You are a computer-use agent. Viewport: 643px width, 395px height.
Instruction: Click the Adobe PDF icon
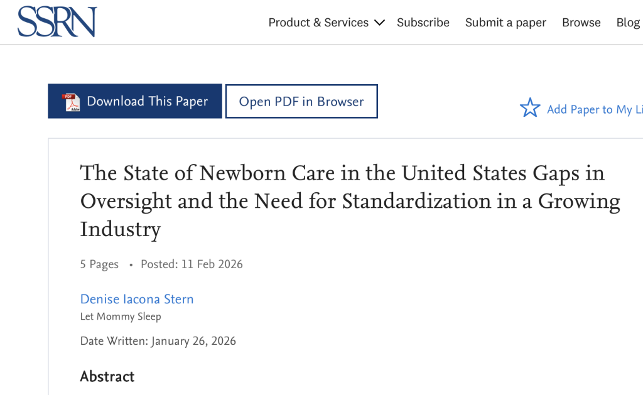pyautogui.click(x=71, y=102)
